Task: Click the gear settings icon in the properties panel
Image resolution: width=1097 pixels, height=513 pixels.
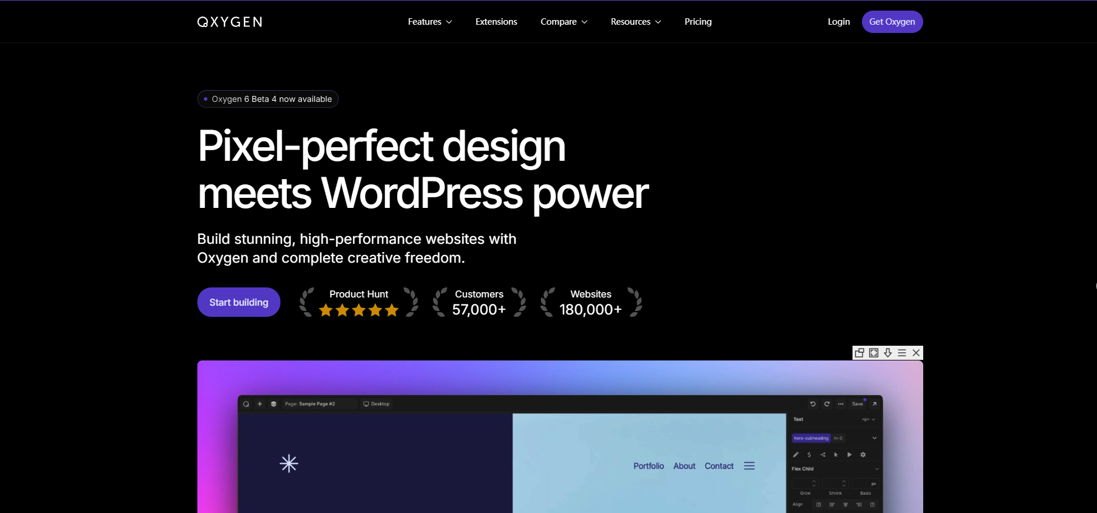Action: click(x=863, y=455)
